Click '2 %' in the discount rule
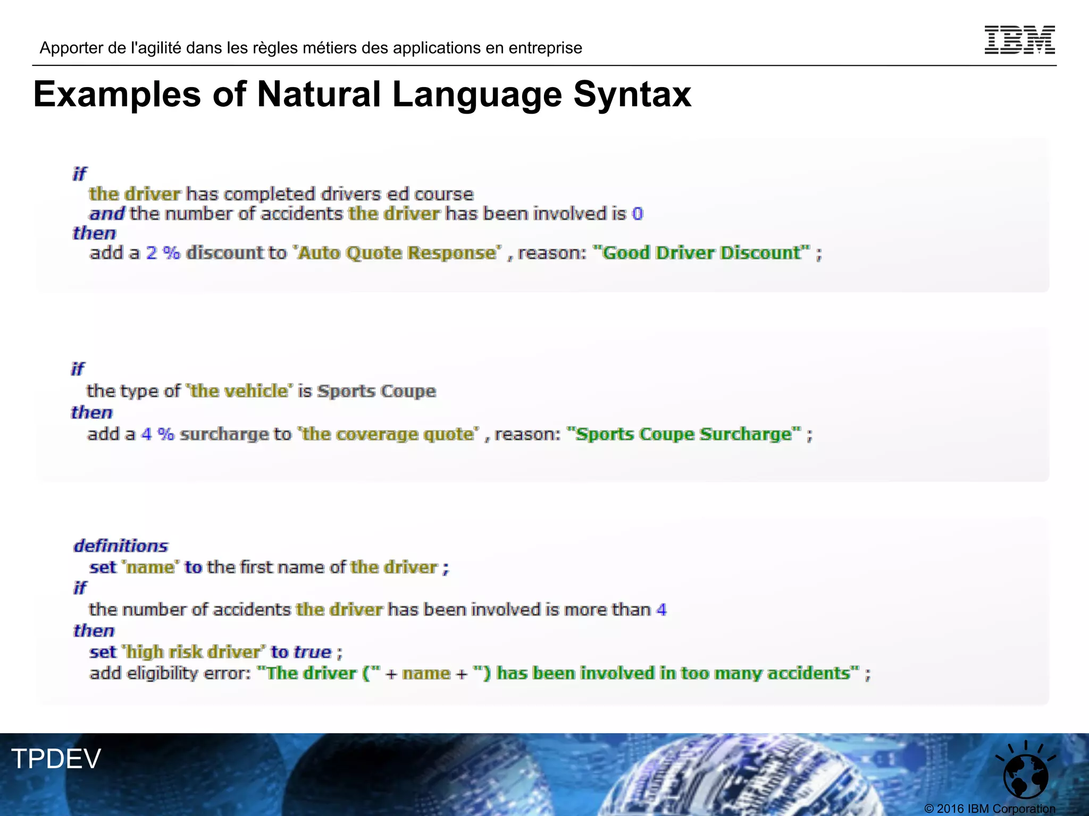 tap(163, 253)
